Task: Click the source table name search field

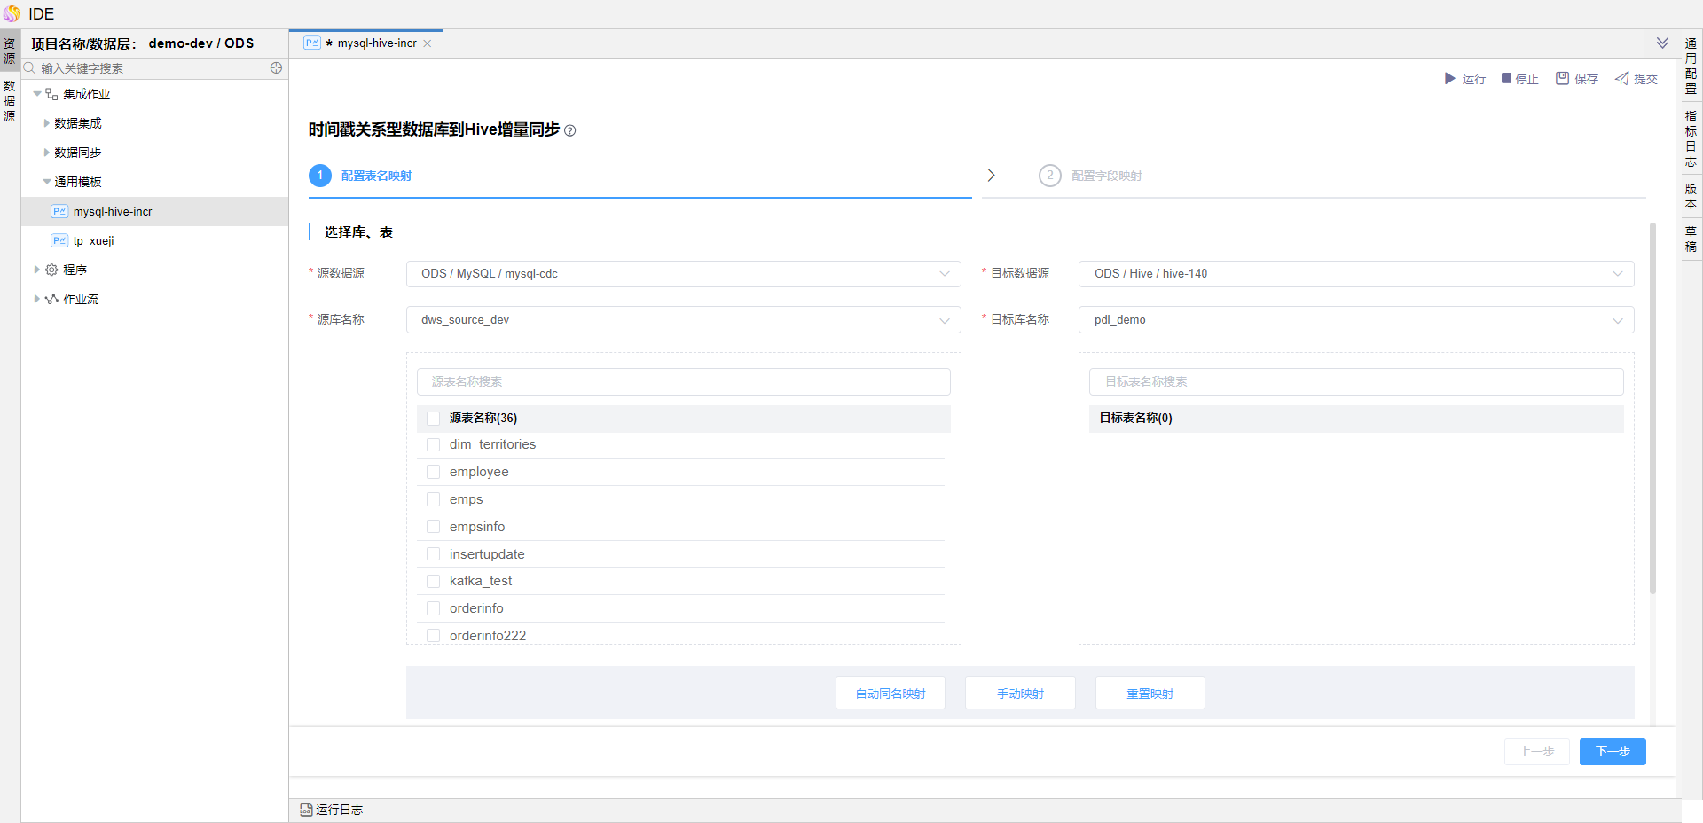Action: (x=683, y=382)
